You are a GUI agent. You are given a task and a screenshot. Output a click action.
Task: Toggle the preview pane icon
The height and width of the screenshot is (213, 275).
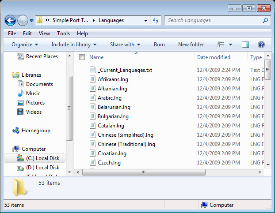click(245, 45)
